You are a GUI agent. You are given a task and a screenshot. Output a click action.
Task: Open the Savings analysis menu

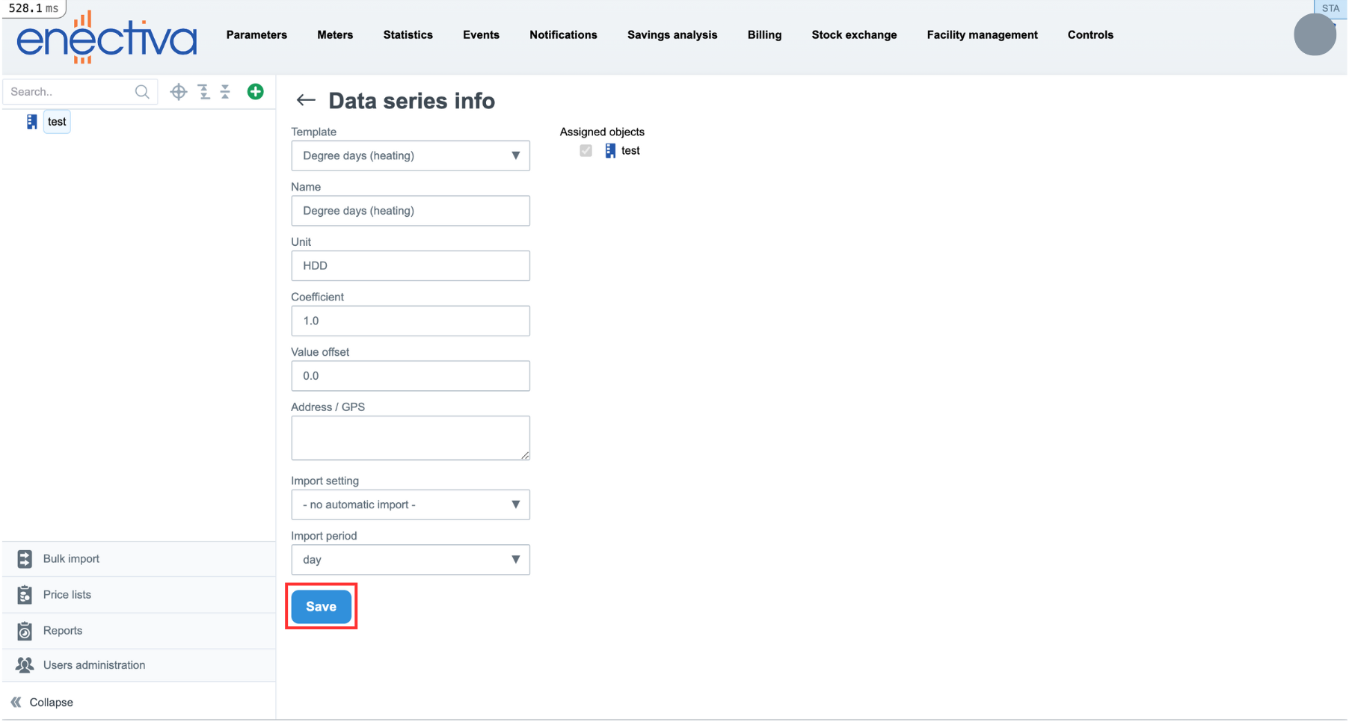click(672, 35)
